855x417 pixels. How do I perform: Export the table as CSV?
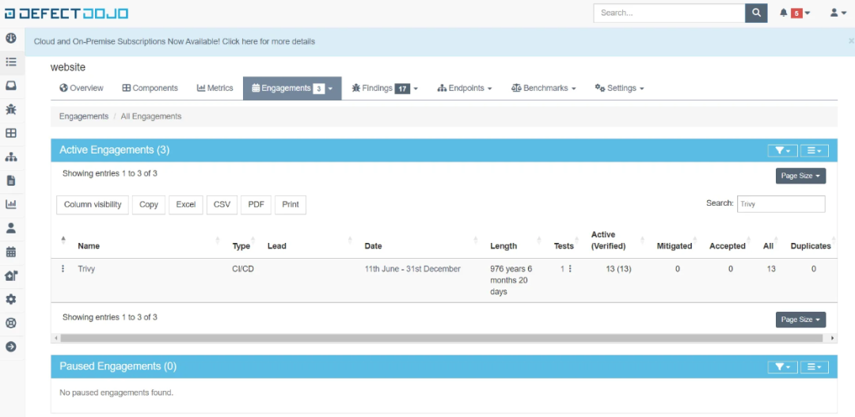click(222, 205)
